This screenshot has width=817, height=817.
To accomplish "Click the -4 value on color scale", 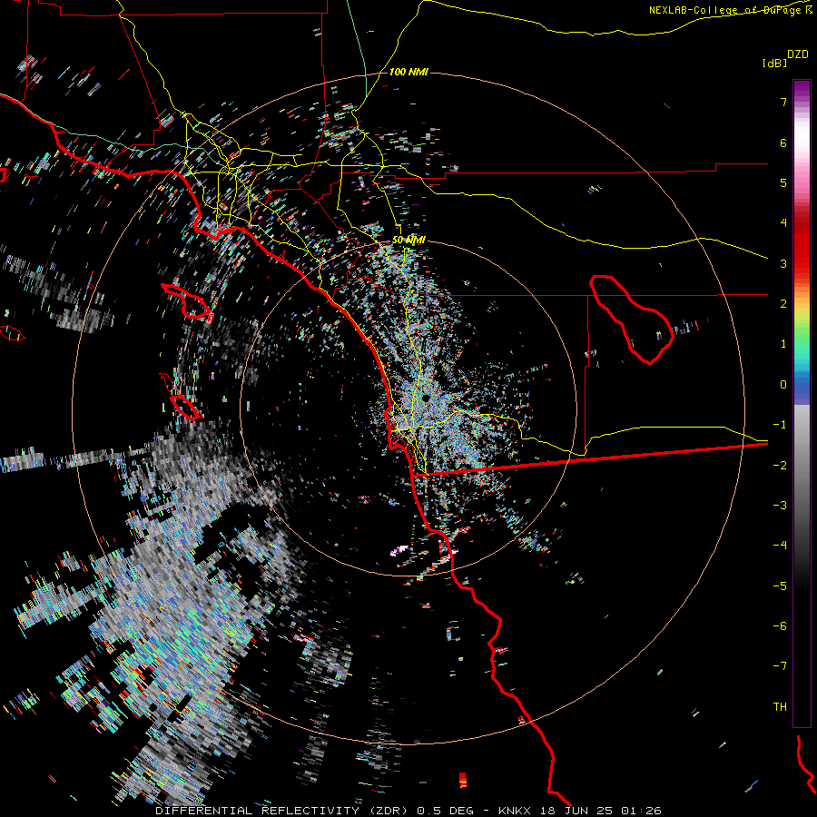I will 780,546.
